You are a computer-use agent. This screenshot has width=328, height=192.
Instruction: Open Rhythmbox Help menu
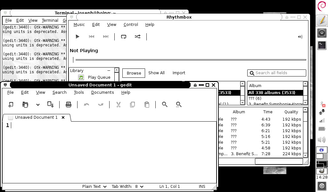tap(150, 24)
